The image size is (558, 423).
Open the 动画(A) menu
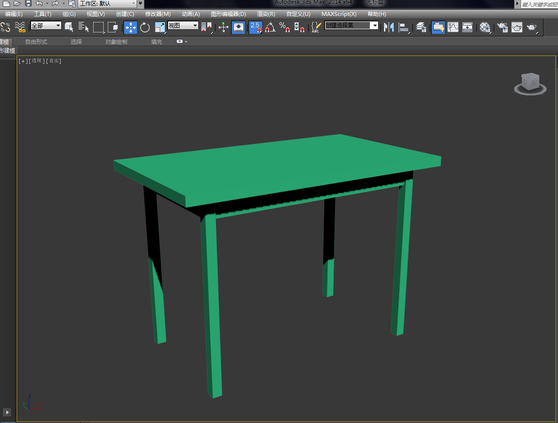click(x=191, y=14)
